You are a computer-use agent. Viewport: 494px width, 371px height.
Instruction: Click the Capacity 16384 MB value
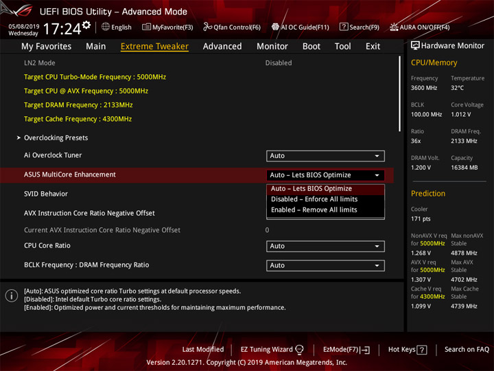point(464,168)
